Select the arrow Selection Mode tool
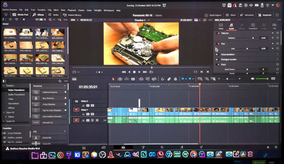The image size is (284, 164). pyautogui.click(x=113, y=79)
